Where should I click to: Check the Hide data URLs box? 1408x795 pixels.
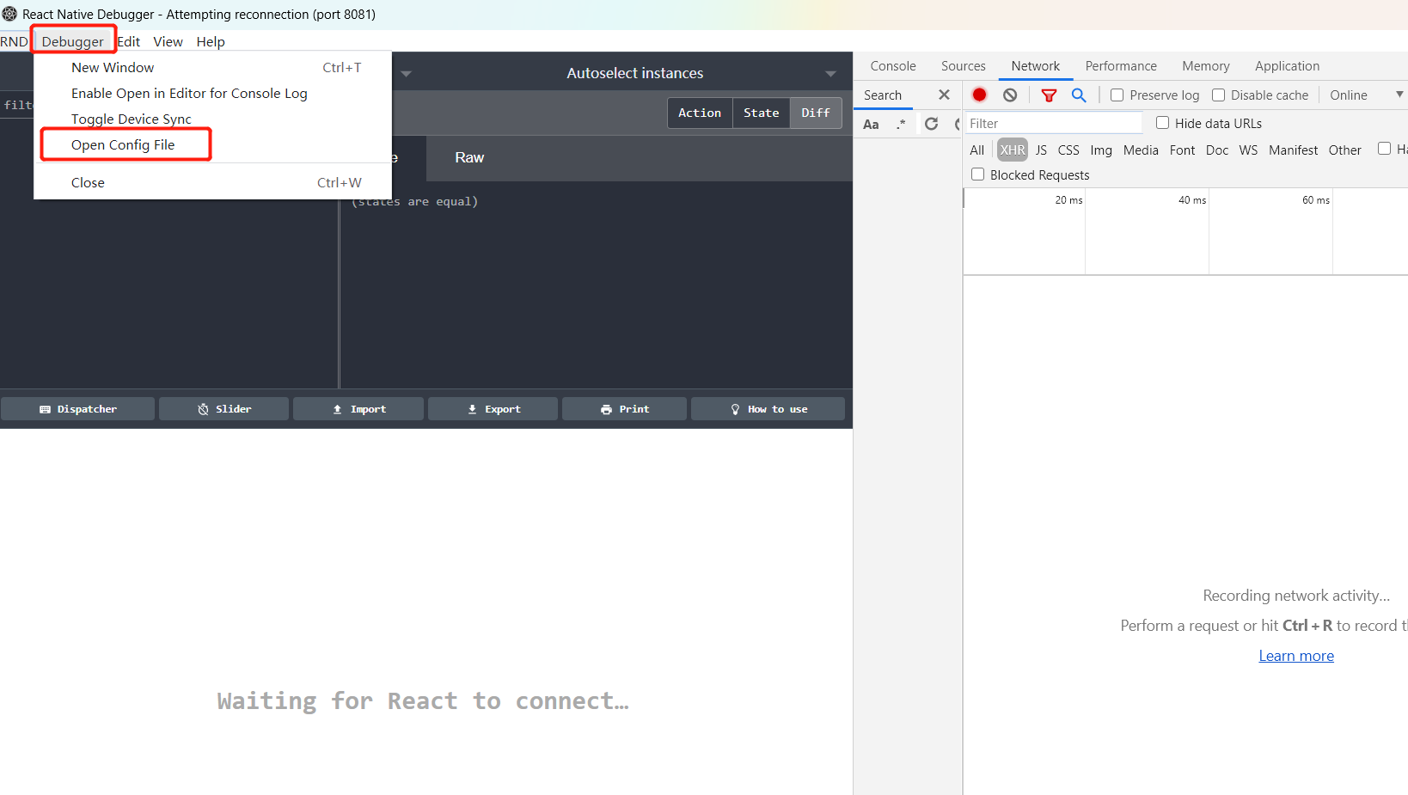[x=1162, y=123]
